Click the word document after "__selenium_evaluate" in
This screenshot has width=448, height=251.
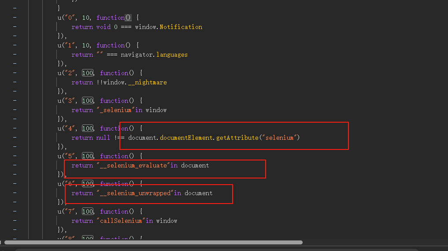click(x=195, y=165)
